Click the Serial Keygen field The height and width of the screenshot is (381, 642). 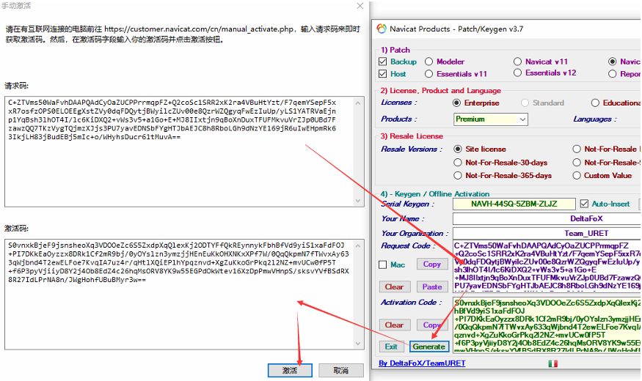pos(514,204)
